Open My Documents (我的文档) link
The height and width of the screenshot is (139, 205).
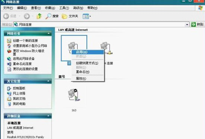pos(19,98)
